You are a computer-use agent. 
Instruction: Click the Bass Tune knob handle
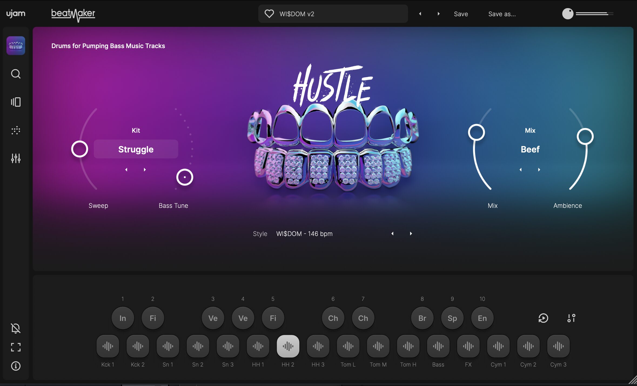tap(185, 177)
